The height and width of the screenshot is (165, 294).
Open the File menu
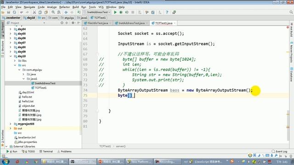click(3, 7)
